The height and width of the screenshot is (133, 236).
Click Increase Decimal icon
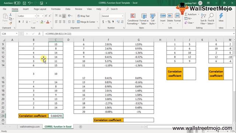(118, 22)
